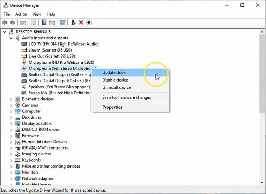Expand the Display adaptors category
This screenshot has width=266, height=194.
coord(11,123)
